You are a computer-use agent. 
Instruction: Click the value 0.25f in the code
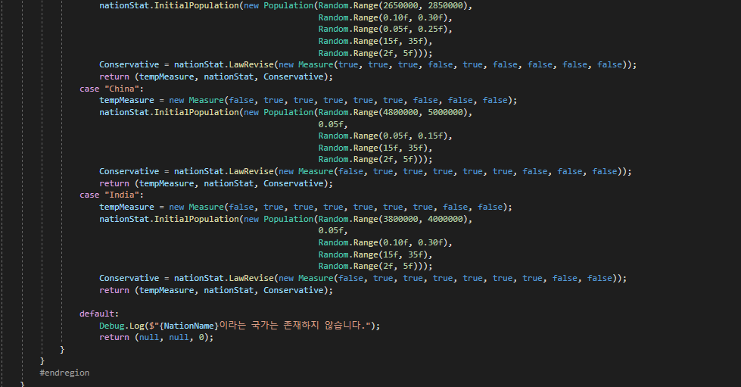click(430, 30)
